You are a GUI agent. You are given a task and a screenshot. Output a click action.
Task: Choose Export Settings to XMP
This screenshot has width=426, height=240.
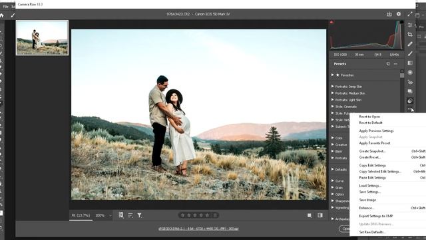click(x=376, y=216)
